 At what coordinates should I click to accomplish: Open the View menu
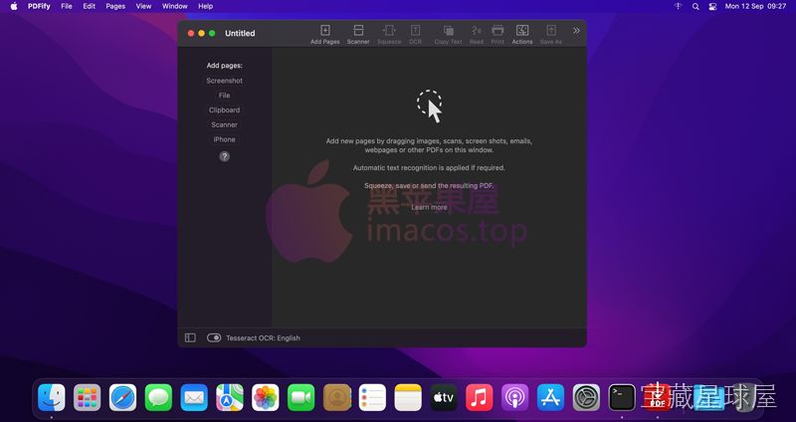click(143, 6)
